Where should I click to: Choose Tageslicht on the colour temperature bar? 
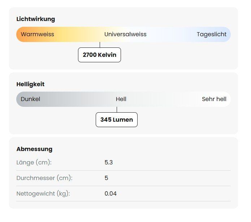tap(212, 34)
